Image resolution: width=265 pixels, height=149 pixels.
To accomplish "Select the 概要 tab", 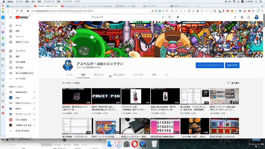I will (154, 75).
